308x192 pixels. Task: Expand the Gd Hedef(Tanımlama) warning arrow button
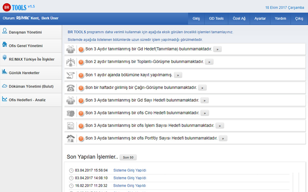tap(218, 50)
